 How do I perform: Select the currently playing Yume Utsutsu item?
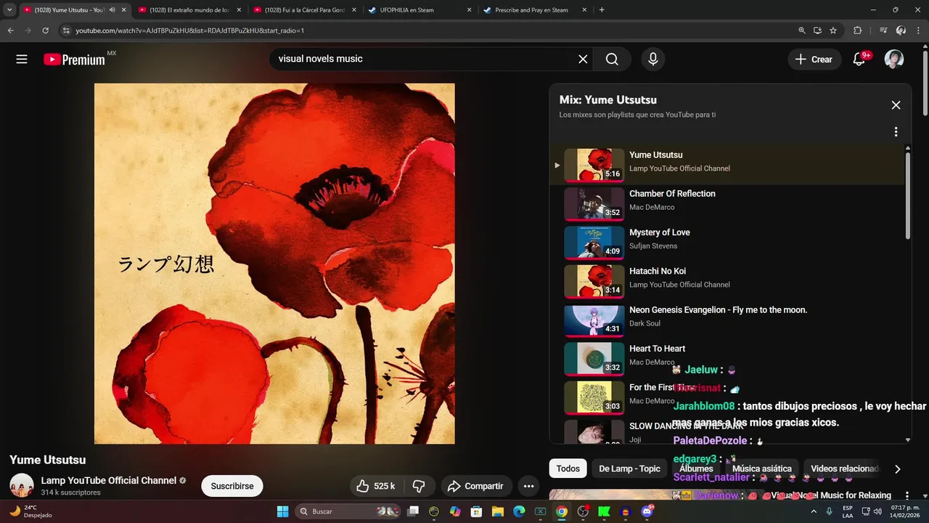pos(726,165)
